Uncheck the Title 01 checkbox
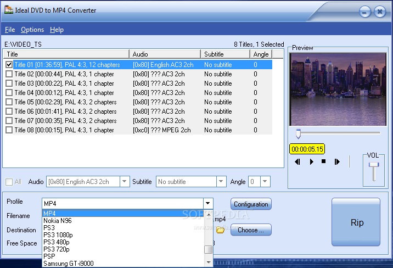This screenshot has width=393, height=268. 9,65
